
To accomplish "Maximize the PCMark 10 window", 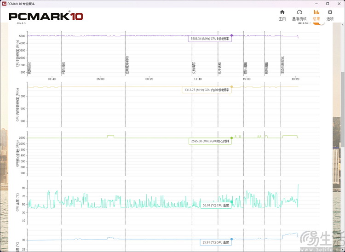I will (x=328, y=4).
